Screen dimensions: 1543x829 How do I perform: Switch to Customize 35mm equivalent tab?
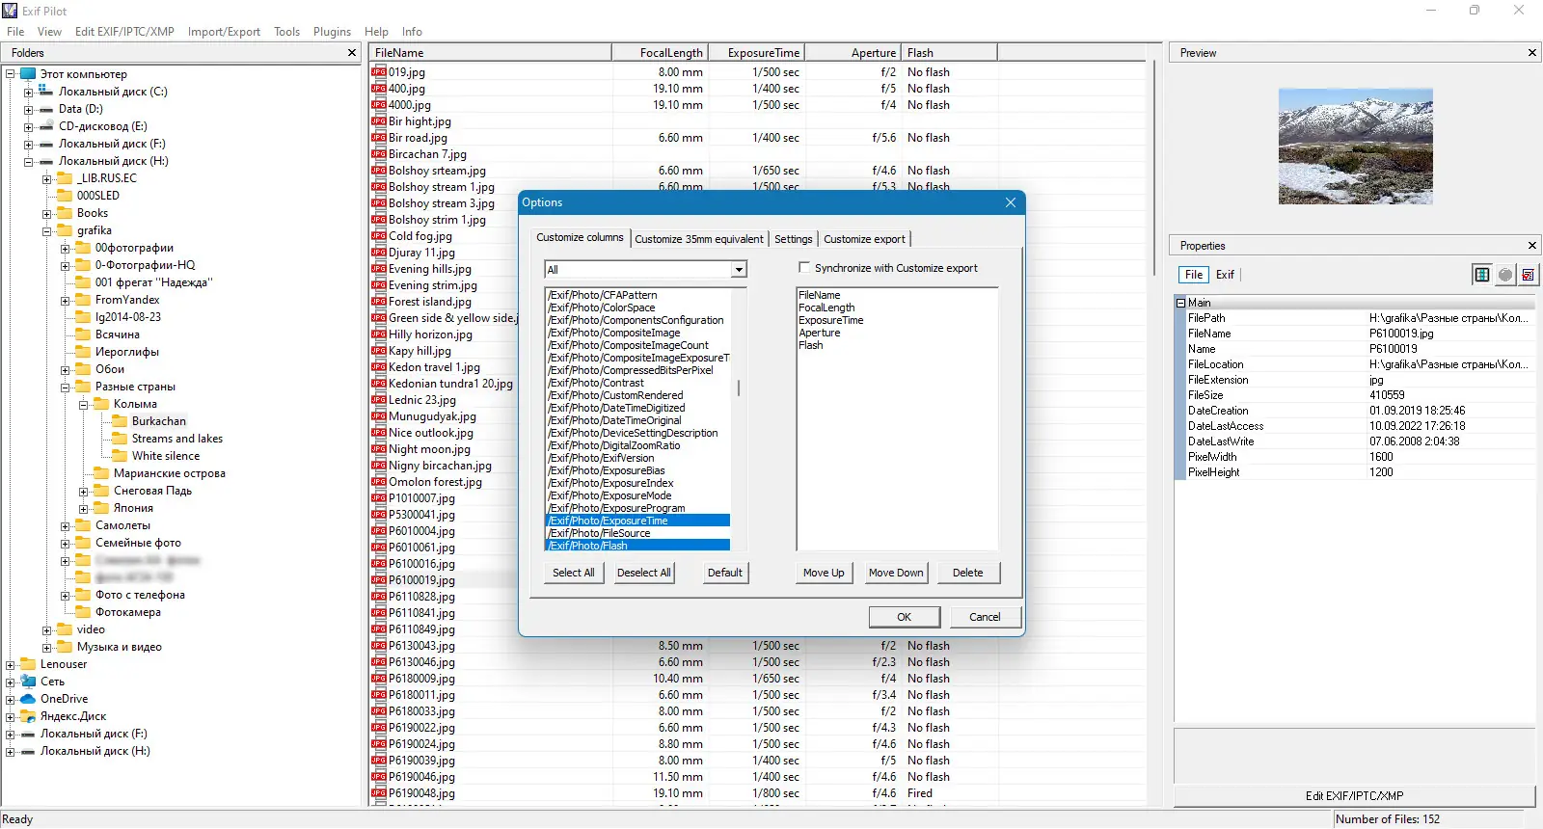[x=699, y=239]
